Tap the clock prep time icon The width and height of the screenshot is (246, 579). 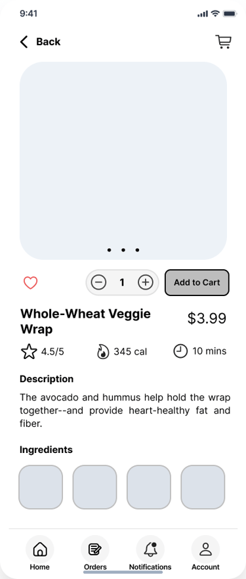(180, 351)
